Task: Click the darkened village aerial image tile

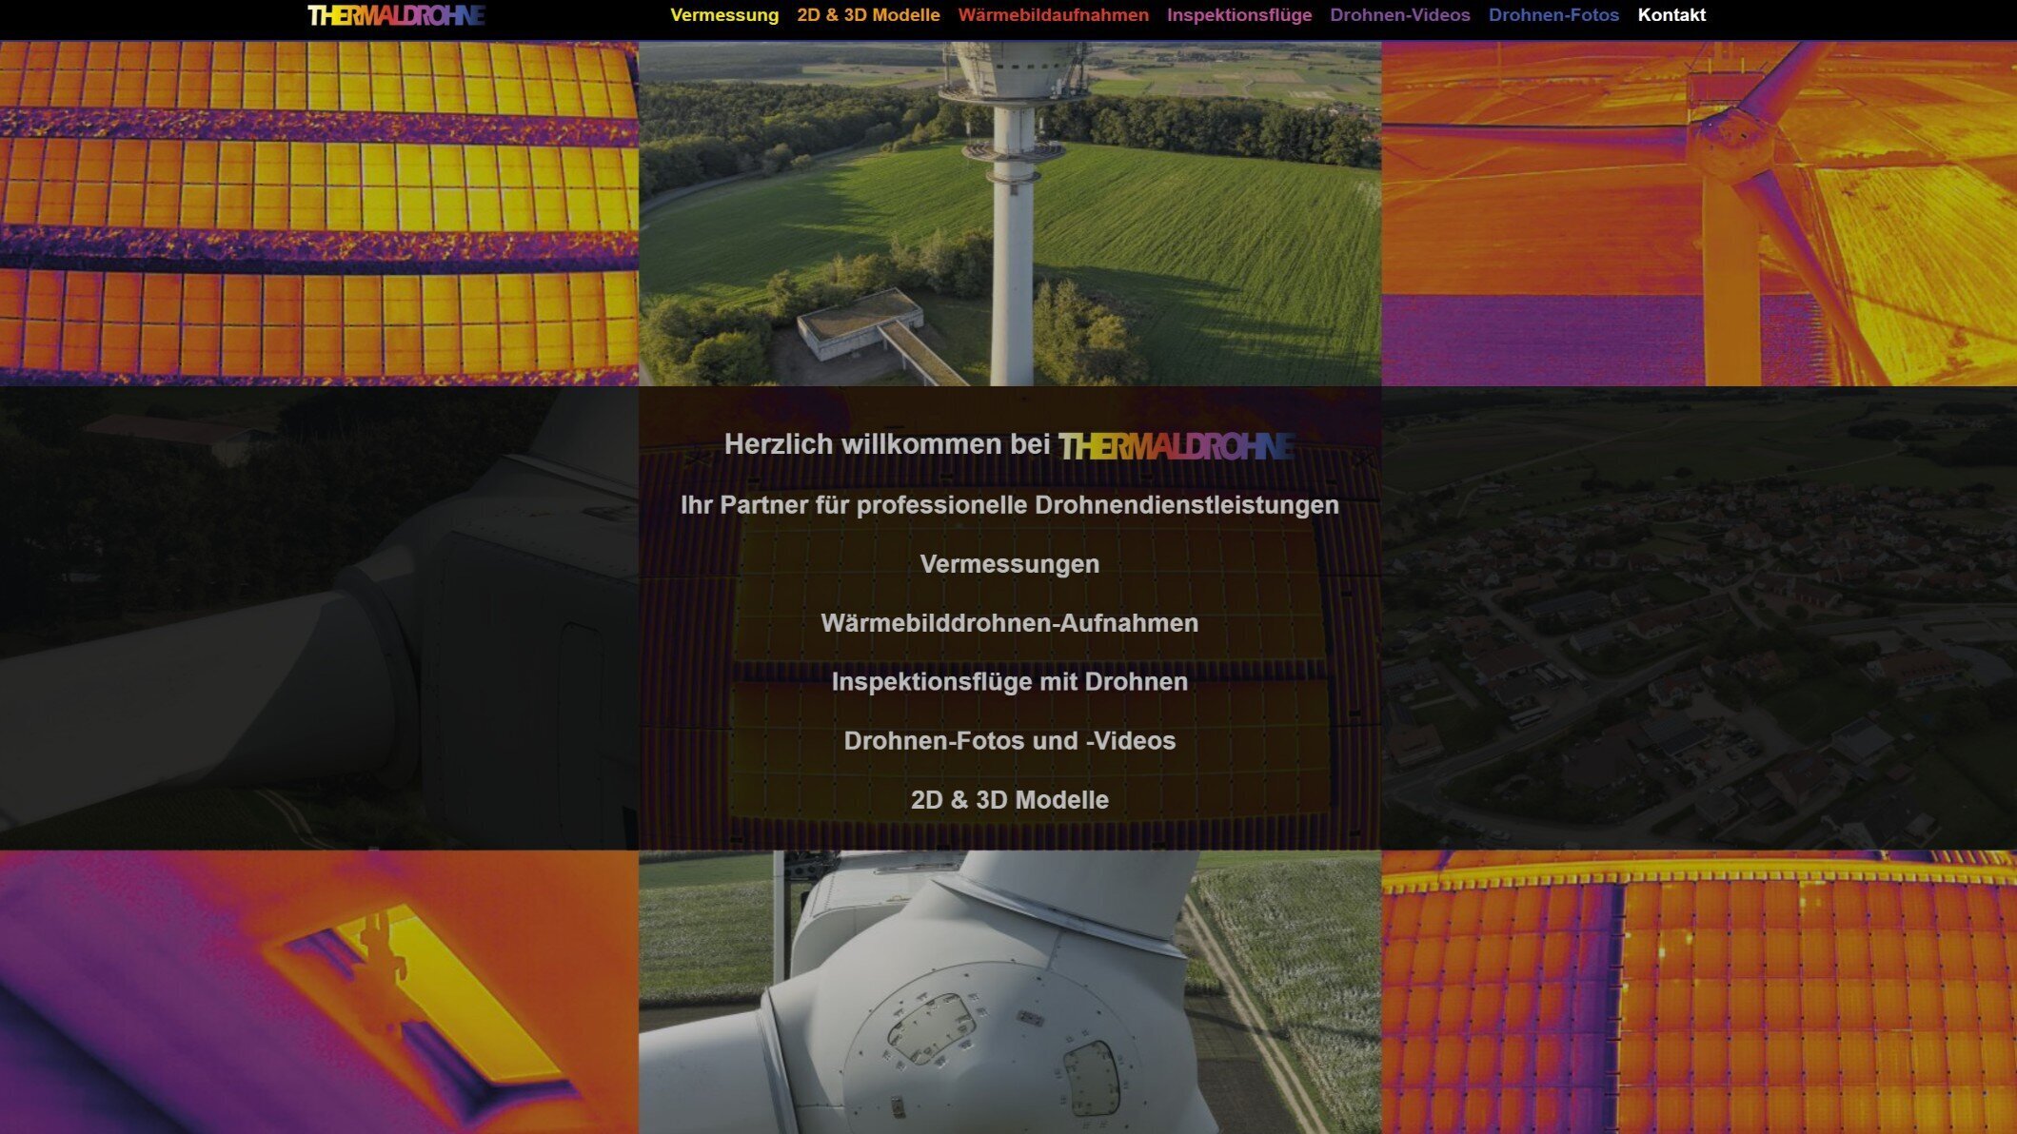Action: (x=1699, y=618)
